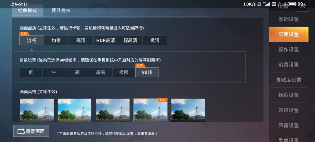This screenshot has height=142, width=315.
Task: Open 声音设置 in the sidebar
Action: 288,125
